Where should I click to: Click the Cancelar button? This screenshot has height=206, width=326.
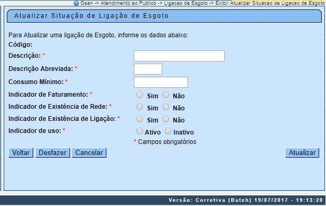tap(89, 153)
